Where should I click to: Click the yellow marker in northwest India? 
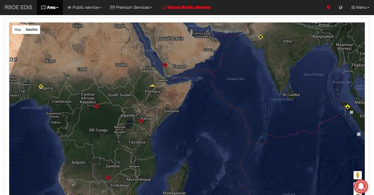260,37
